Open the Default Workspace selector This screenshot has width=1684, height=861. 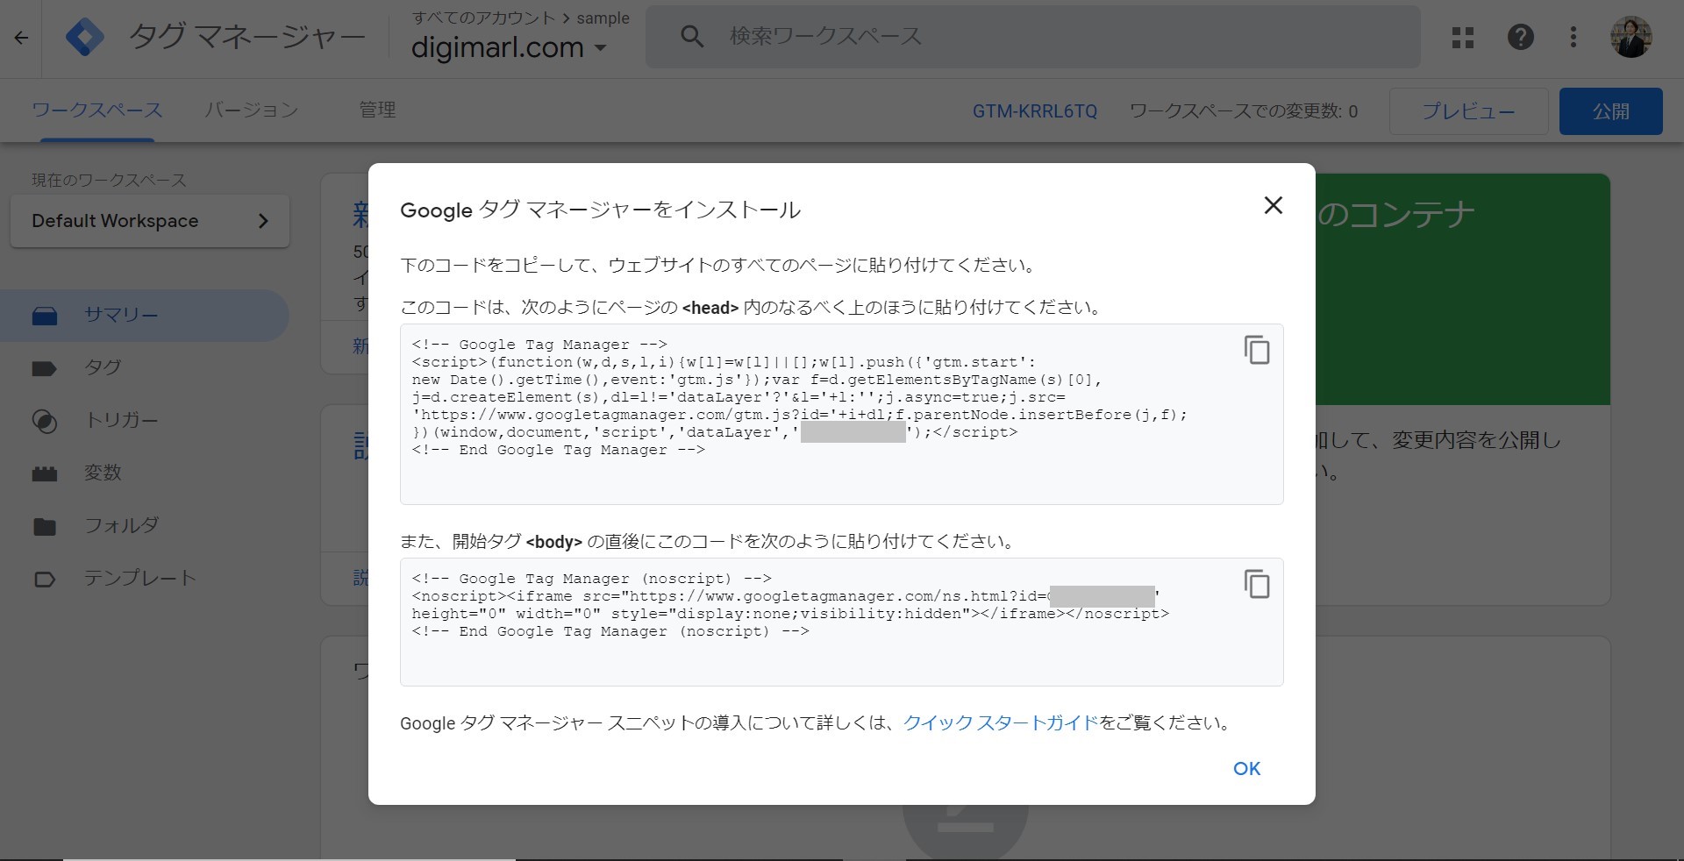150,221
